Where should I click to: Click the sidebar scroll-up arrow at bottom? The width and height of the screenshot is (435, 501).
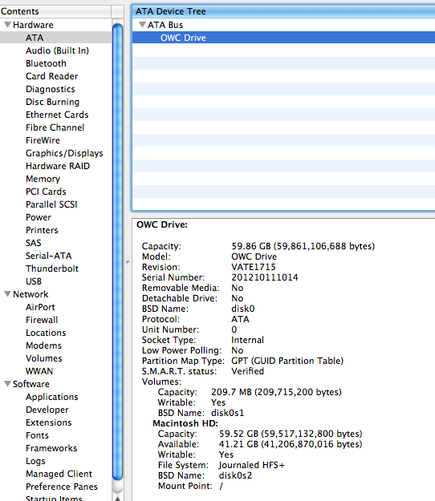[x=118, y=498]
